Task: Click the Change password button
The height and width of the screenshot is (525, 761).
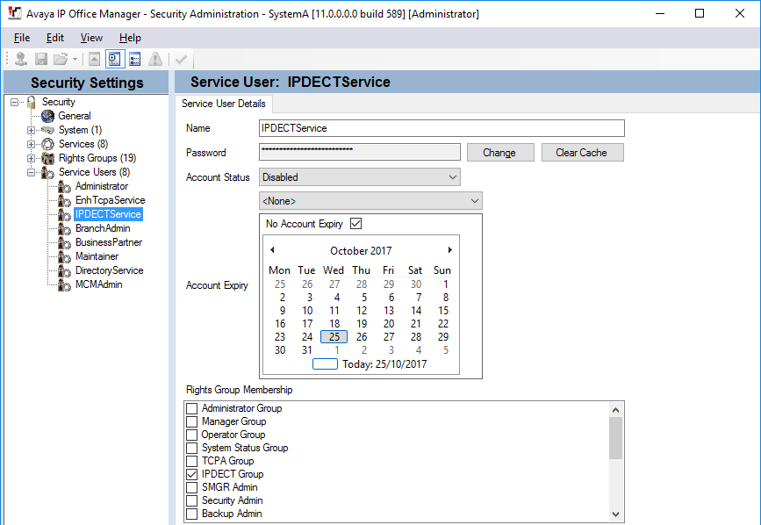Action: (500, 153)
